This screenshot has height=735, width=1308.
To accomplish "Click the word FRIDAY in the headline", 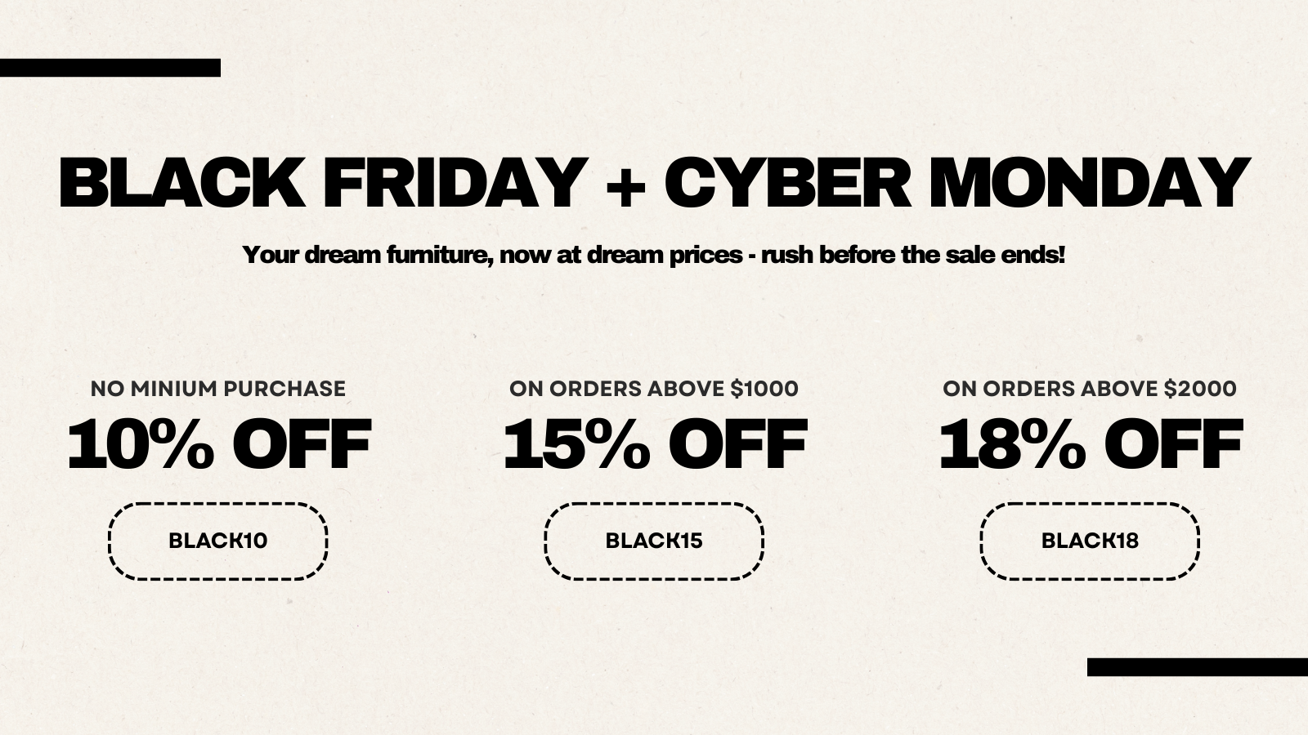I will (452, 183).
